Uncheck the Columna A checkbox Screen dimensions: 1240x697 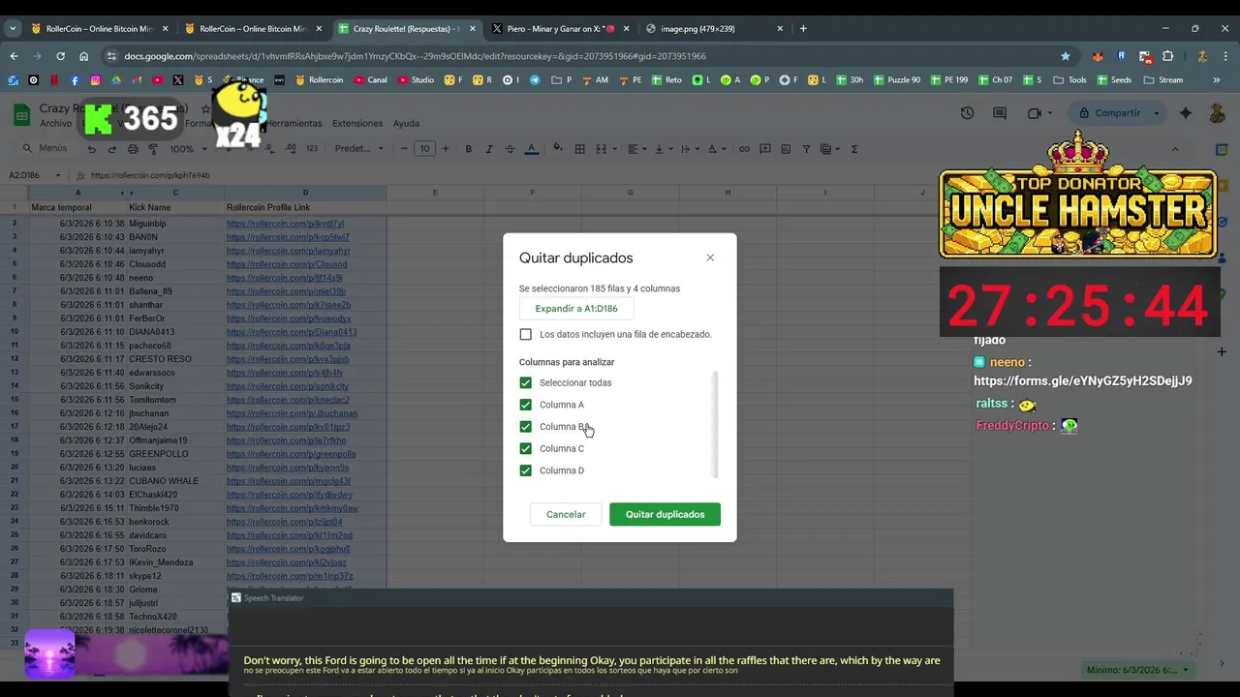(526, 405)
